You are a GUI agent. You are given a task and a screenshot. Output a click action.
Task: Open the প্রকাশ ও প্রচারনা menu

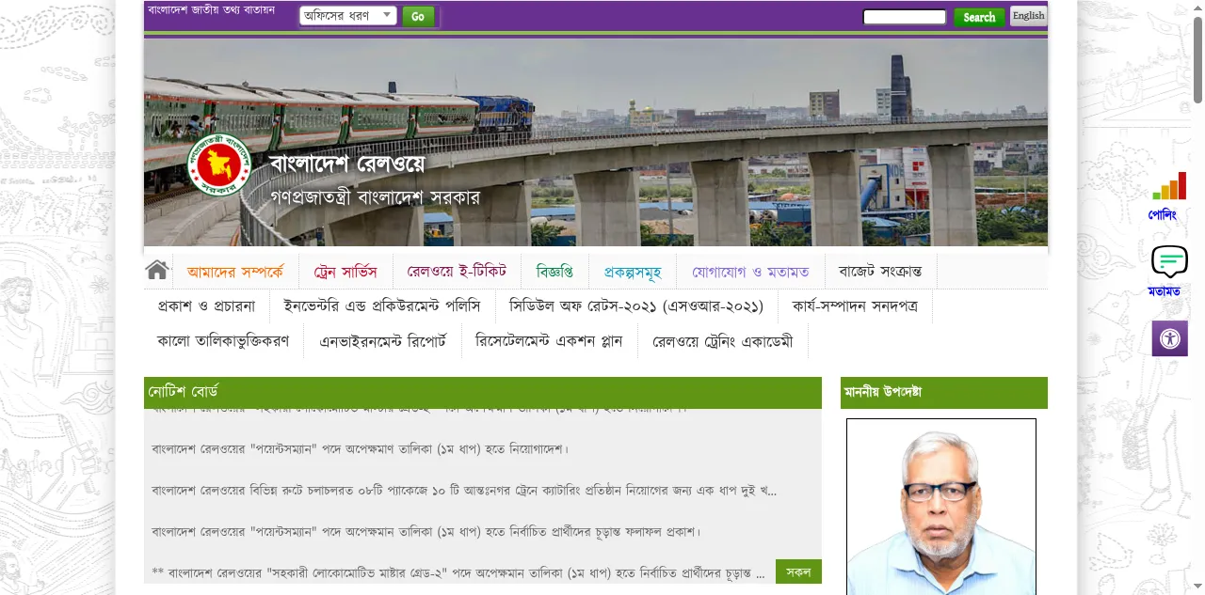click(206, 305)
